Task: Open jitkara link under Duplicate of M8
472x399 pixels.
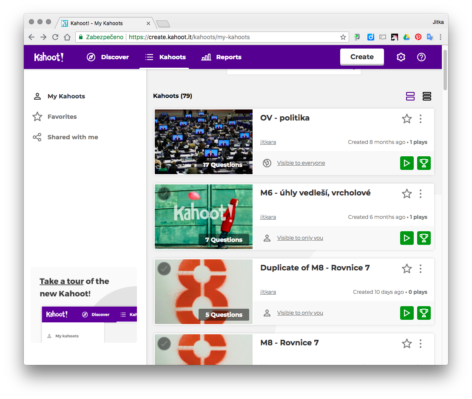Action: coord(268,292)
